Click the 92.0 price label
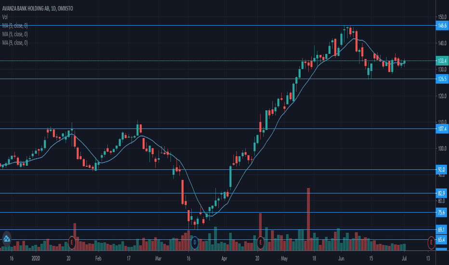The height and width of the screenshot is (265, 449). tap(442, 170)
